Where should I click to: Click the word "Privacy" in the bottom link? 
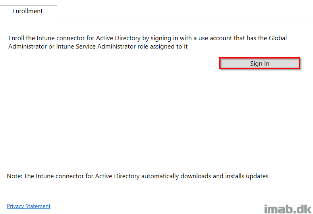[15, 206]
